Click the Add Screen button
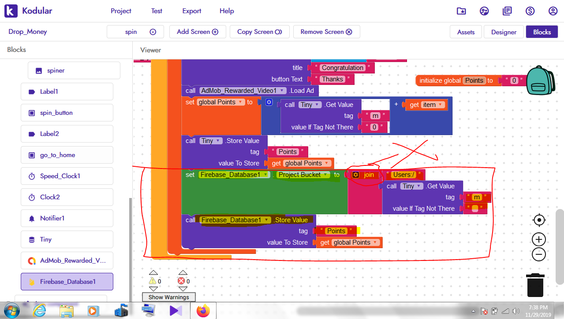The height and width of the screenshot is (319, 564). [198, 32]
